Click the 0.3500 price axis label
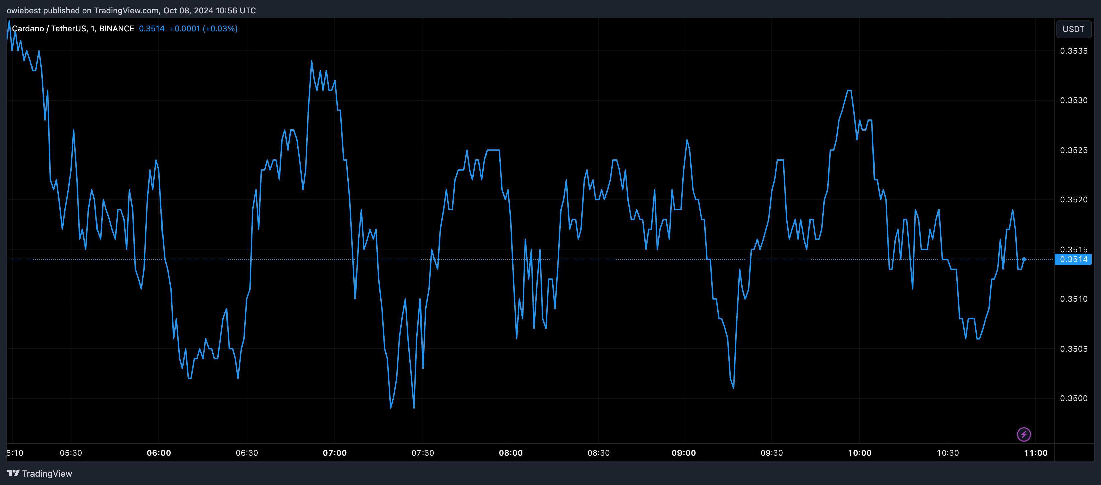 [1074, 398]
